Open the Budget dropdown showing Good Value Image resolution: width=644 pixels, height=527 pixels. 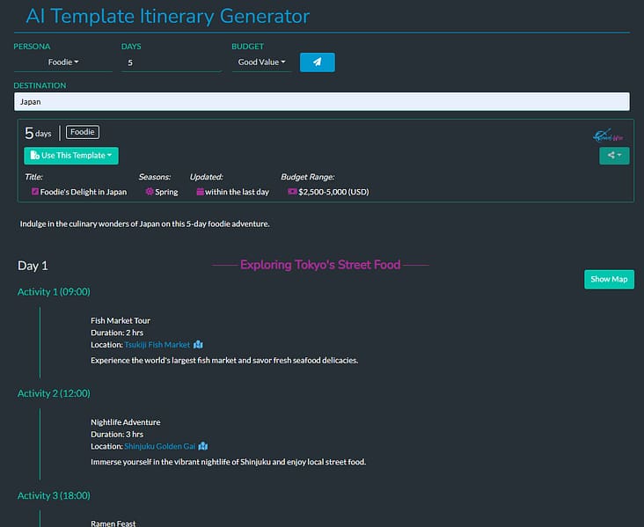point(261,62)
